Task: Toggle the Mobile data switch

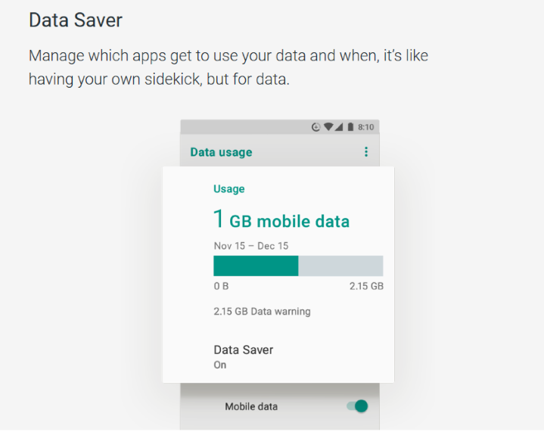Action: coord(357,406)
